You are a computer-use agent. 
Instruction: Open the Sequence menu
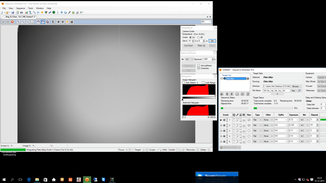[21, 8]
